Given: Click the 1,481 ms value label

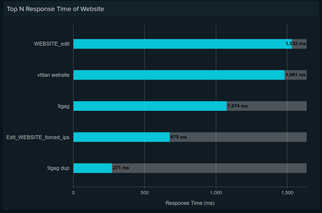Looking at the screenshot, I should [296, 75].
